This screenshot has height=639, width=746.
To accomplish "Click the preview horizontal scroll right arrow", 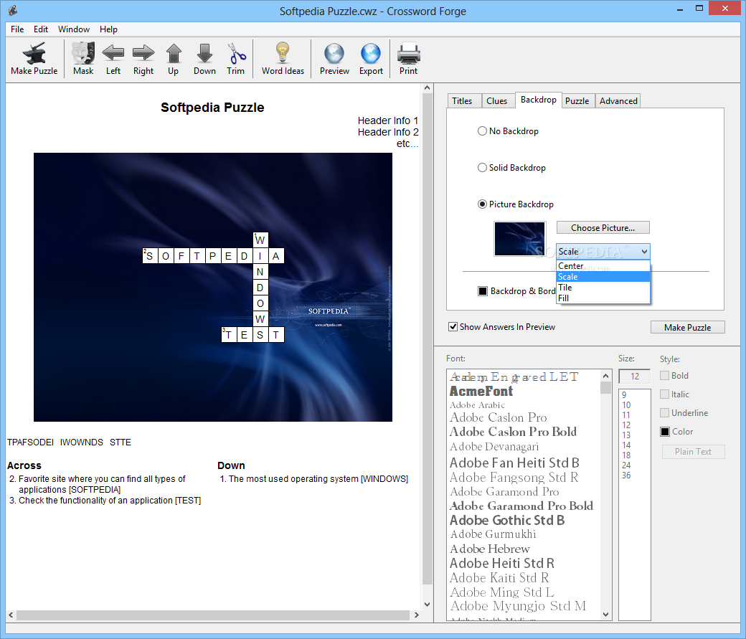I will coord(416,615).
